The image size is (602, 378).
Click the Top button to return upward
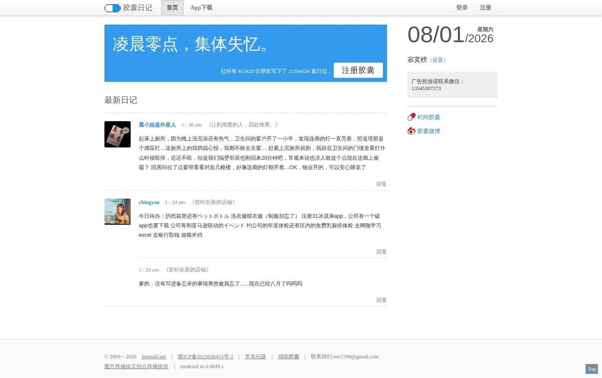click(592, 369)
